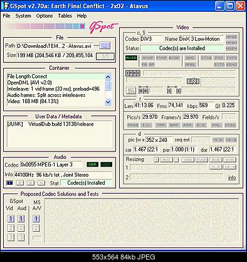Select audio stream 3 button
The height and width of the screenshot is (262, 247).
[31, 183]
